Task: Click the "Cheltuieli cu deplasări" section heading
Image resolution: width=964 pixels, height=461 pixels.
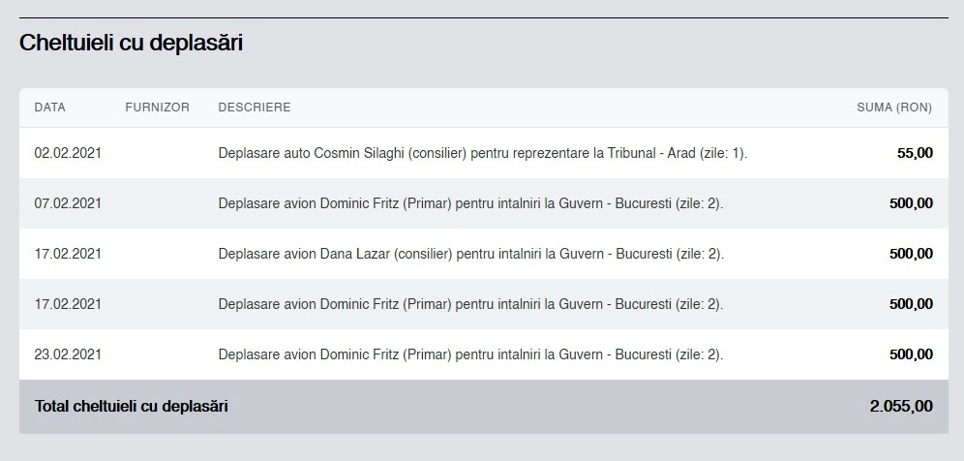Action: tap(131, 44)
